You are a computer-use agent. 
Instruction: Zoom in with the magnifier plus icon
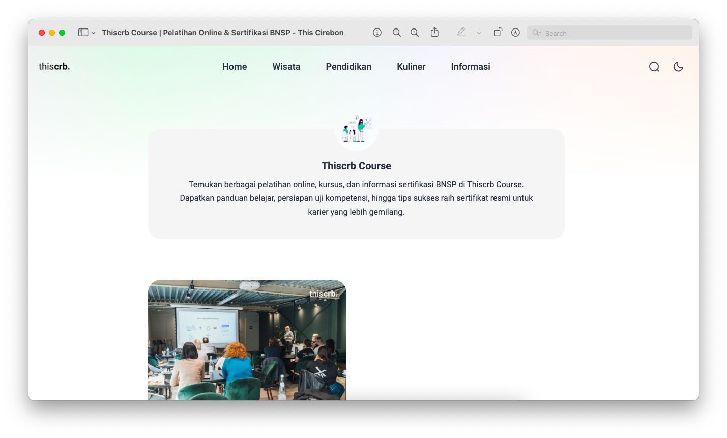[x=415, y=33]
